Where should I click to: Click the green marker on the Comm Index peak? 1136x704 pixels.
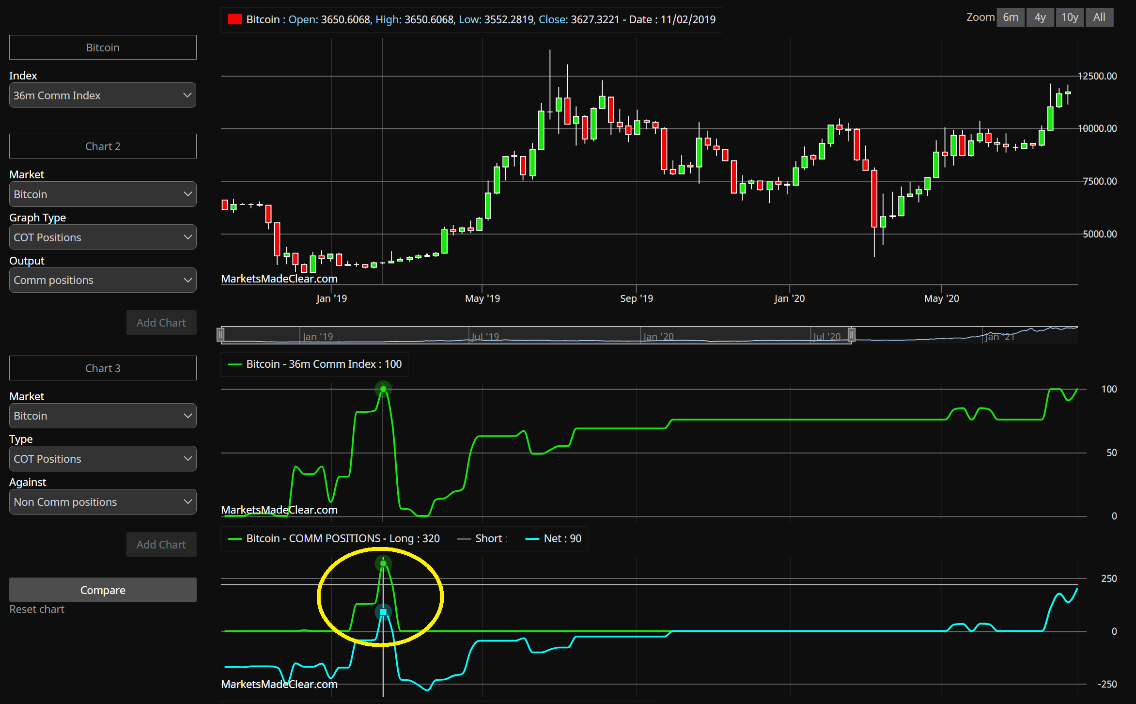click(383, 389)
